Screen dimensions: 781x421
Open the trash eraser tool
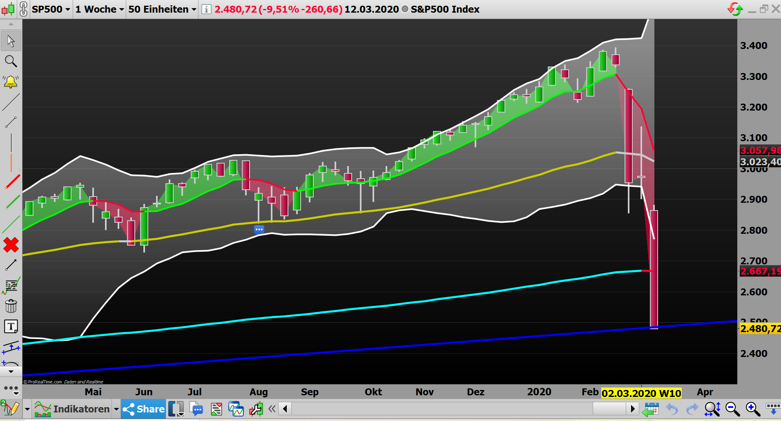[11, 305]
